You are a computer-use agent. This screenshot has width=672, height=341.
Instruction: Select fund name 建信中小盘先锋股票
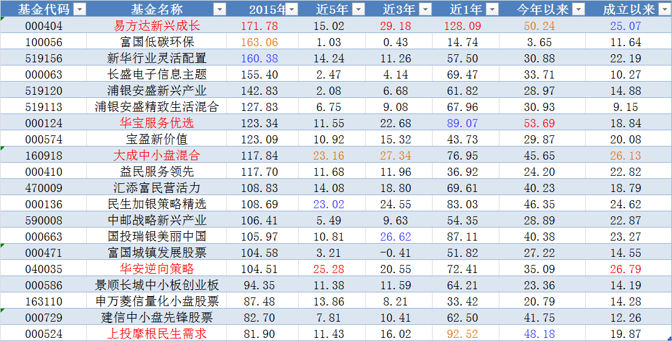(157, 318)
